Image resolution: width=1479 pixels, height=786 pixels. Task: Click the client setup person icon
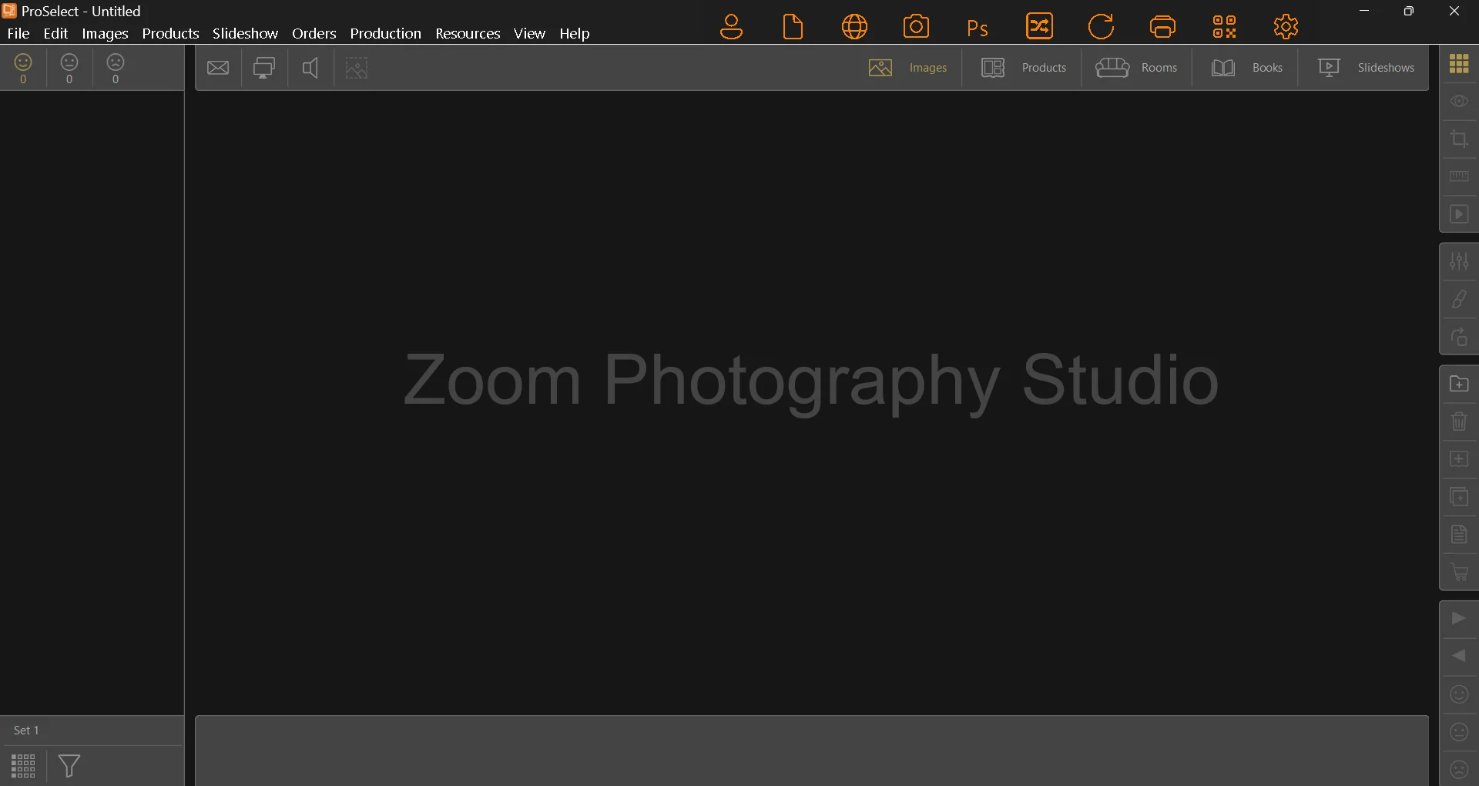(x=731, y=27)
